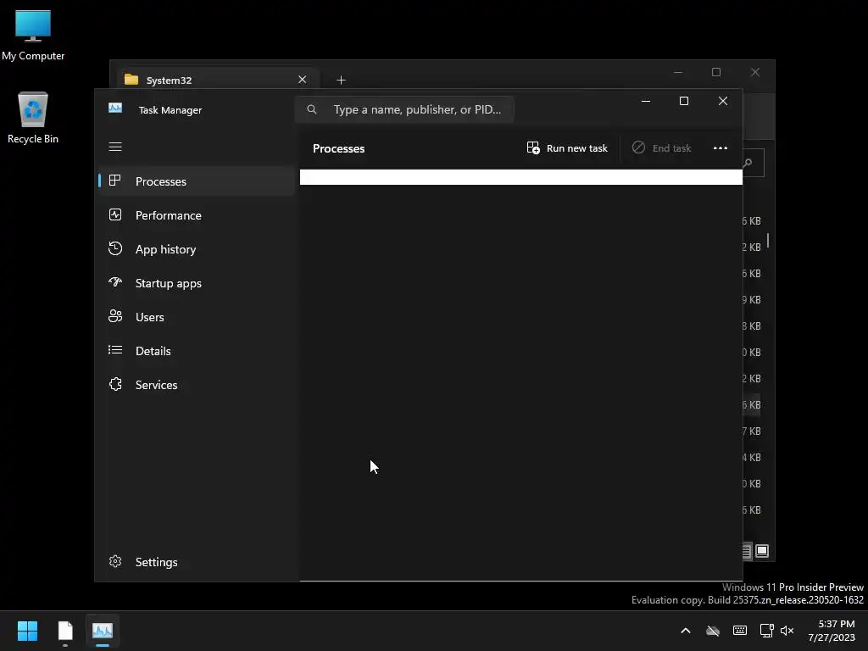Go to Startup apps page
This screenshot has height=651, width=868.
197,283
